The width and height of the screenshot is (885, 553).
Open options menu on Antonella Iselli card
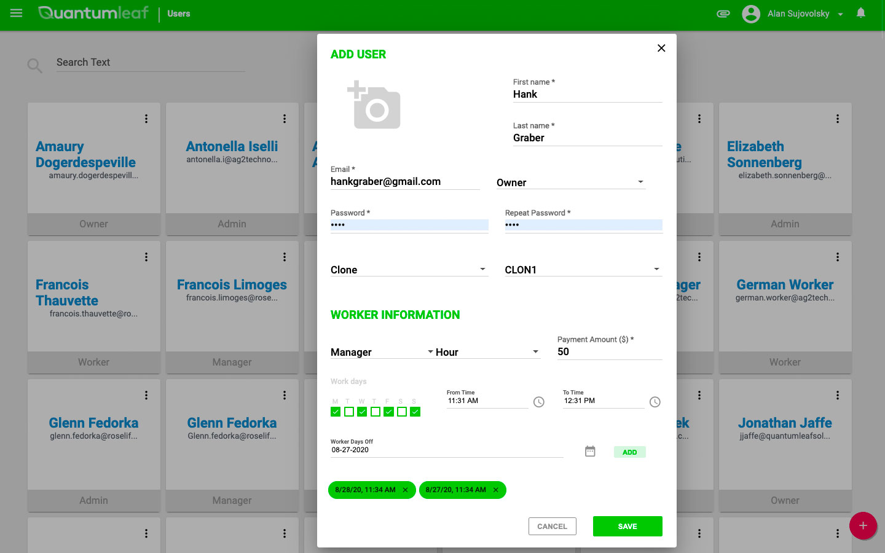[x=285, y=119]
